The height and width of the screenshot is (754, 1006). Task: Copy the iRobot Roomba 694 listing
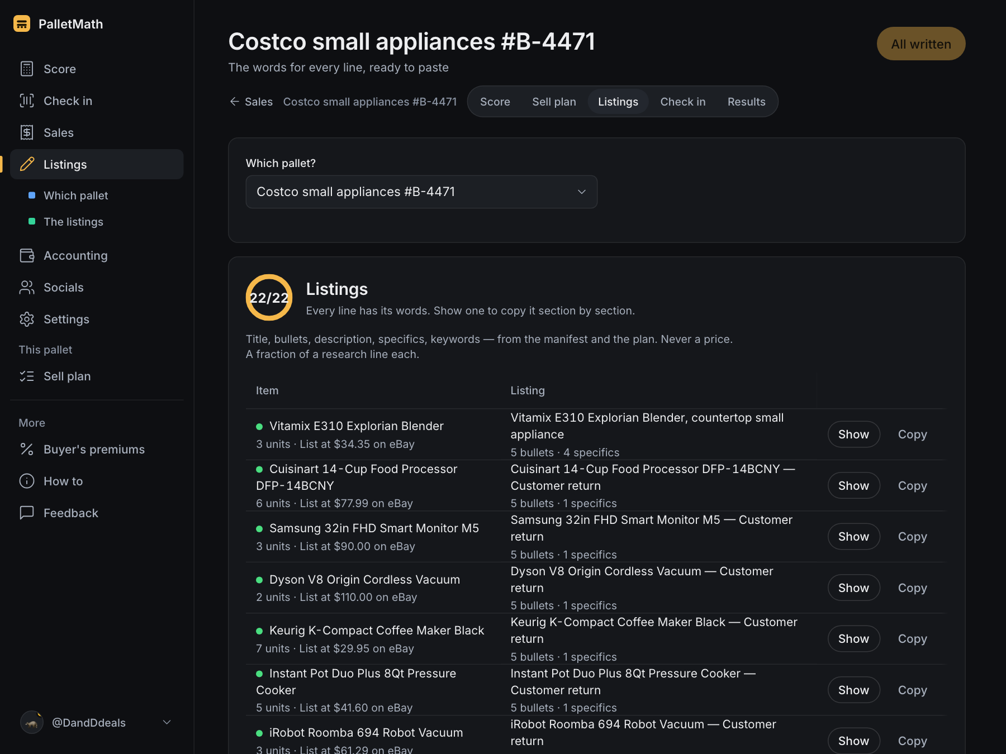pos(913,741)
